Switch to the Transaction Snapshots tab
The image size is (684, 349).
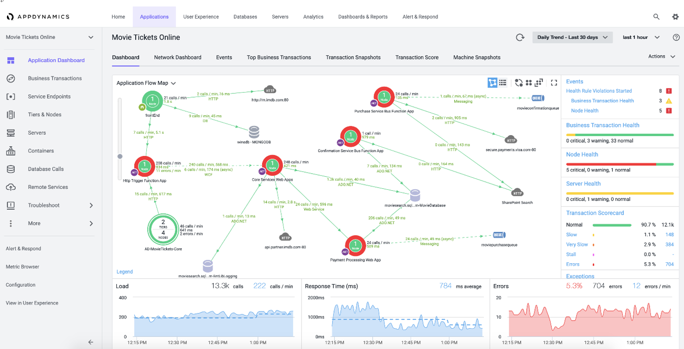click(x=353, y=57)
